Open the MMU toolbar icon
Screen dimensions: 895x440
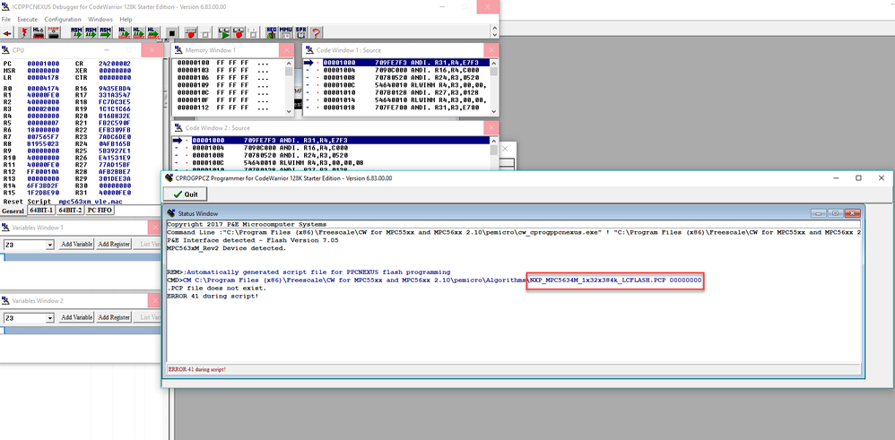click(x=286, y=33)
